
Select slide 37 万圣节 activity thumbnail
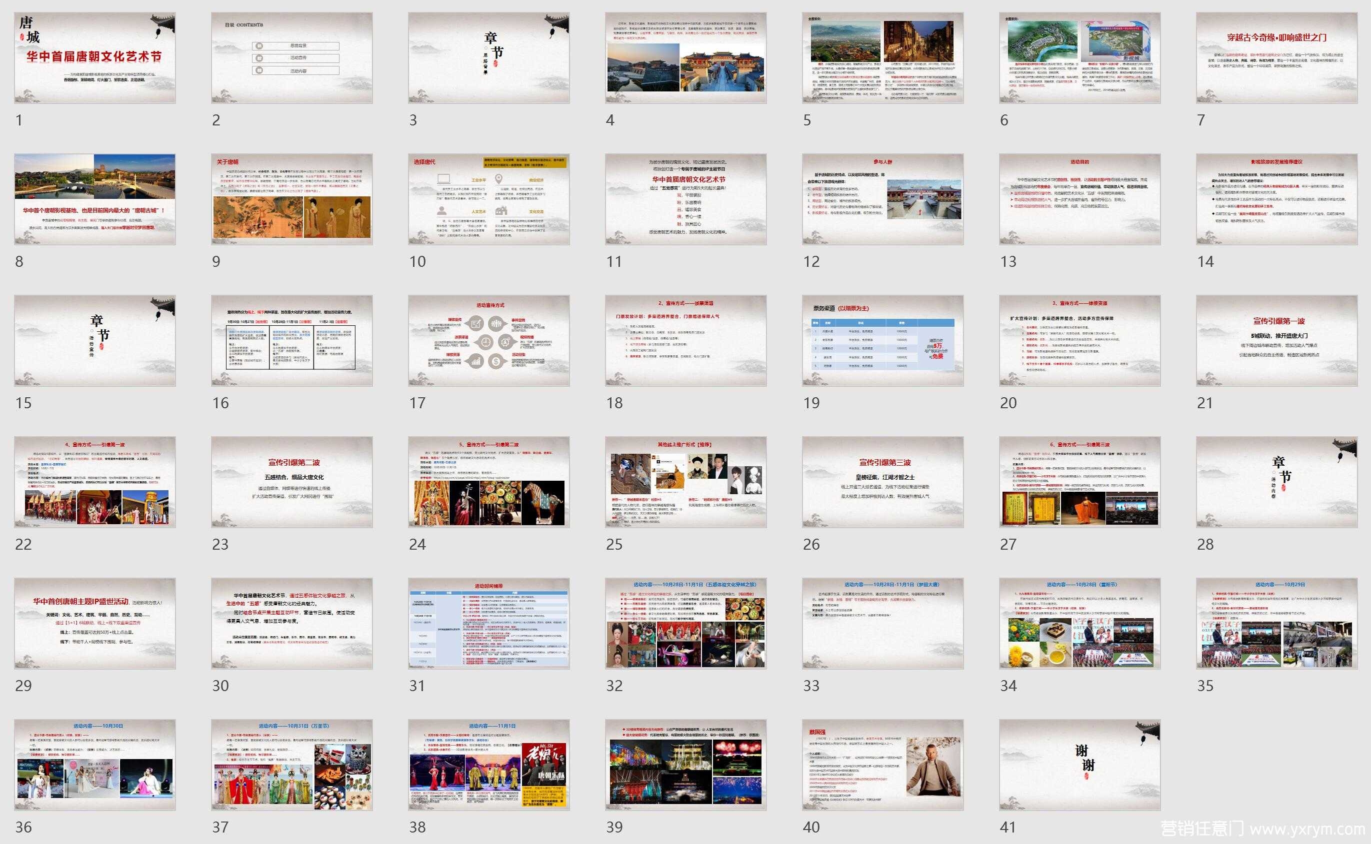pyautogui.click(x=291, y=765)
